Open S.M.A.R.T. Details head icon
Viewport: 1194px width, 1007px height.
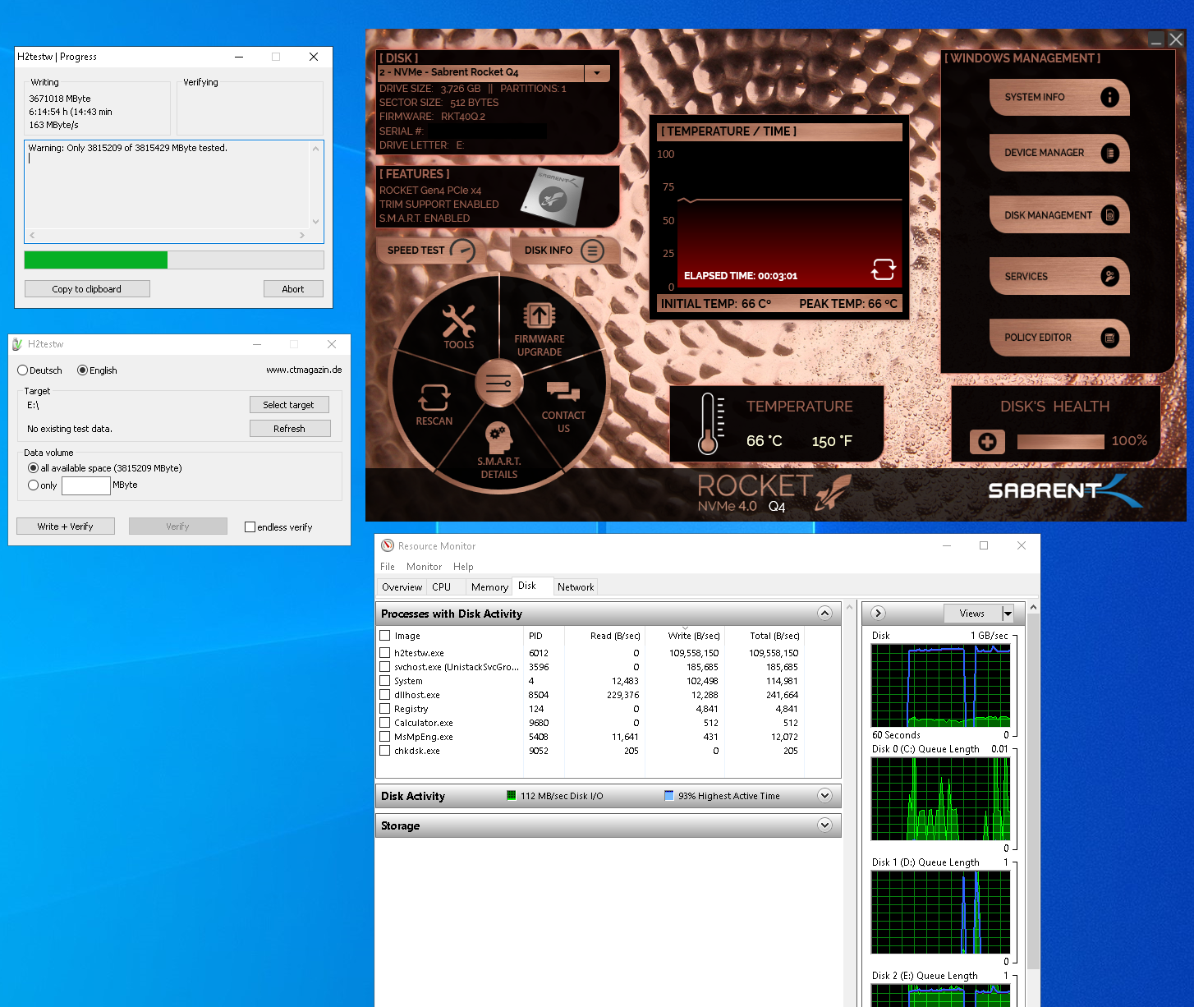(x=498, y=438)
